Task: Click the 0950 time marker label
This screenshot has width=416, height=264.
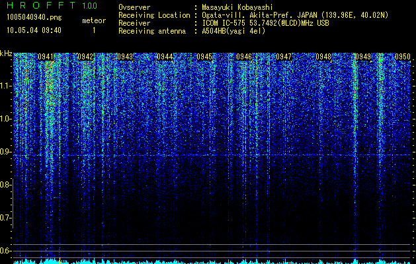Action: (x=403, y=57)
